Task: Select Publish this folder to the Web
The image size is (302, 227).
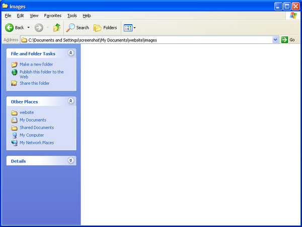Action: [x=42, y=74]
